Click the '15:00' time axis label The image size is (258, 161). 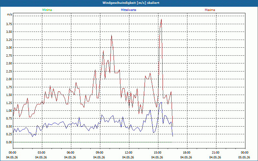pos(158,153)
